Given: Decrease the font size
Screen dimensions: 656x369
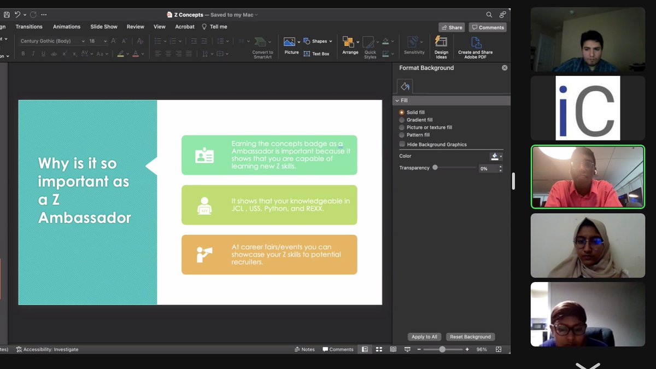Looking at the screenshot, I should (125, 41).
